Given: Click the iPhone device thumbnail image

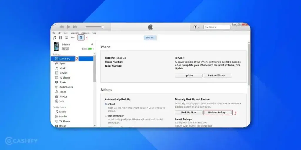Looking at the screenshot, I should click(56, 47).
